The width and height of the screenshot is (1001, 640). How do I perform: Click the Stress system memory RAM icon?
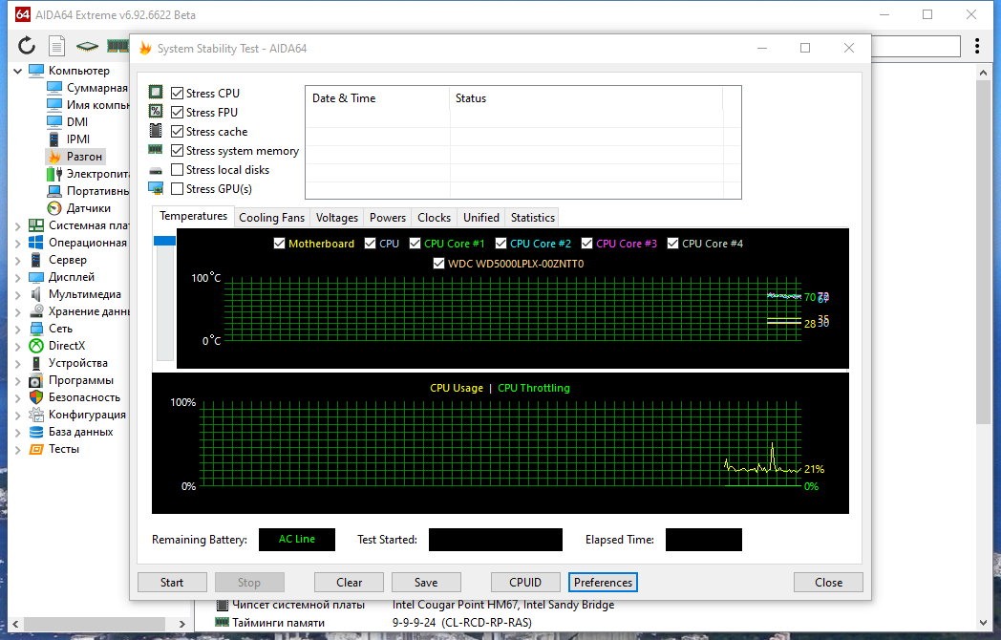pos(155,149)
